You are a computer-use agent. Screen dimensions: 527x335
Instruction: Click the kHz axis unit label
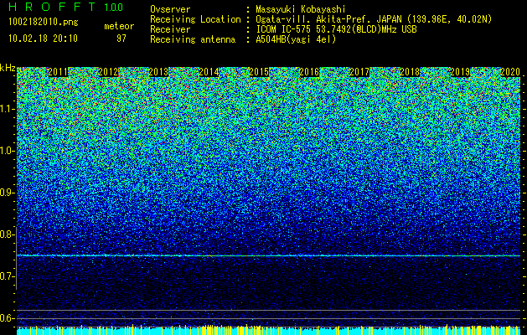[8, 68]
